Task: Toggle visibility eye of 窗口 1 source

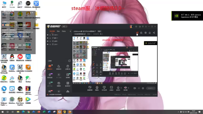Action: [x=48, y=38]
